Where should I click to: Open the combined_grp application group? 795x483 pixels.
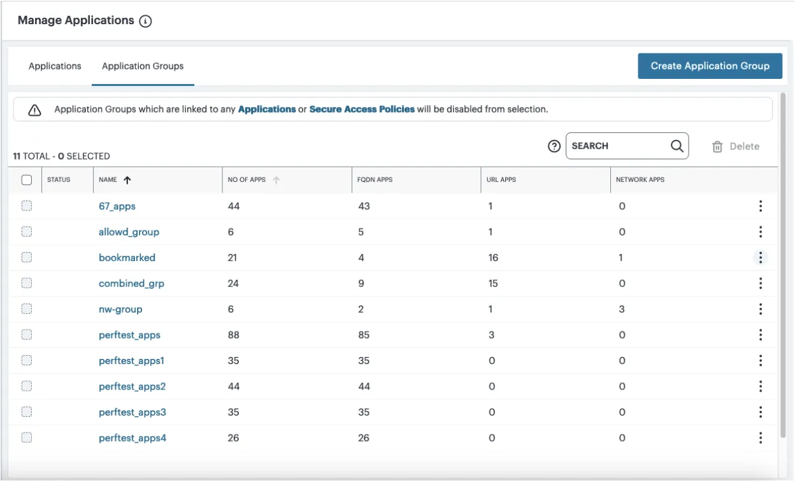tap(131, 284)
